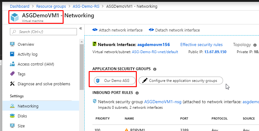Open Effective security rules link
The image size is (259, 131).
pyautogui.click(x=201, y=44)
